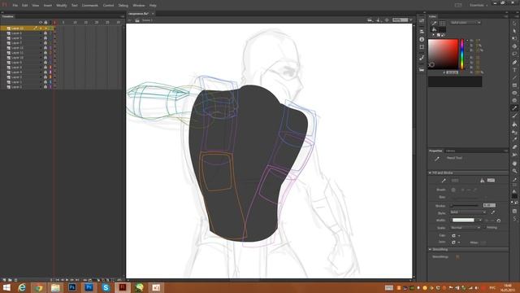Open the stroke Width profile dropdown
This screenshot has height=293, width=520.
[466, 220]
